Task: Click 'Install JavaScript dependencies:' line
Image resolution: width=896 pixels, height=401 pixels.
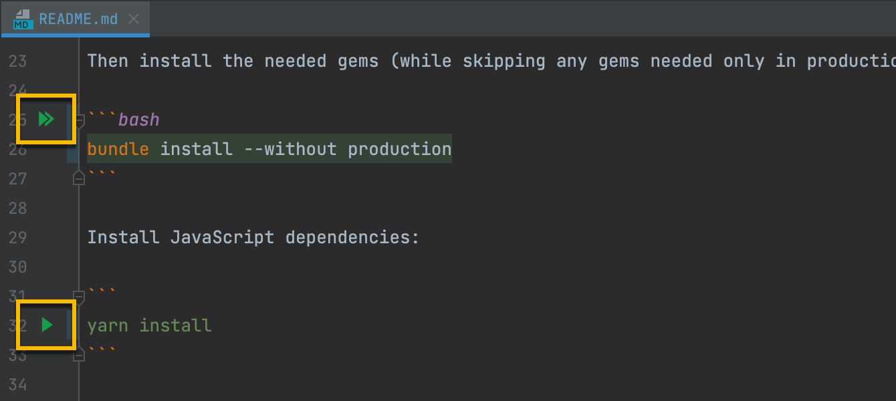Action: (x=253, y=237)
